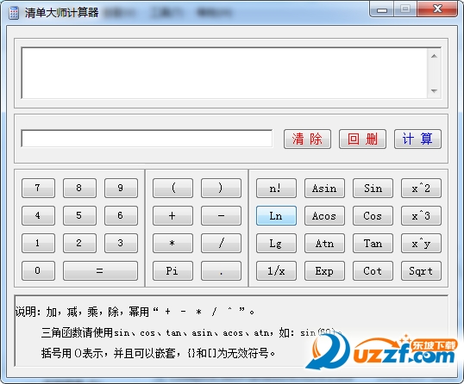
Task: Click the n! factorial key
Action: [x=276, y=188]
